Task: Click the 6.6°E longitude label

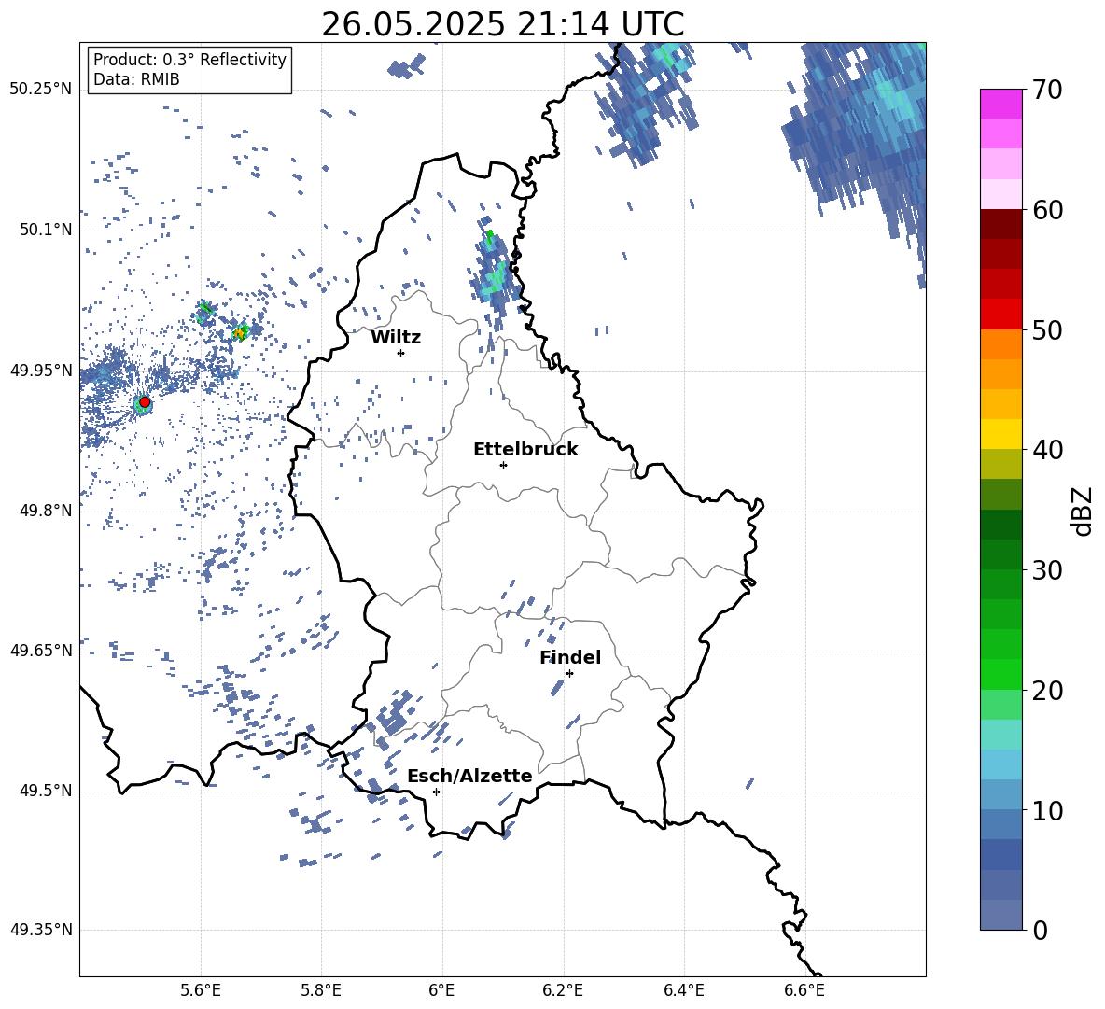Action: pyautogui.click(x=804, y=990)
